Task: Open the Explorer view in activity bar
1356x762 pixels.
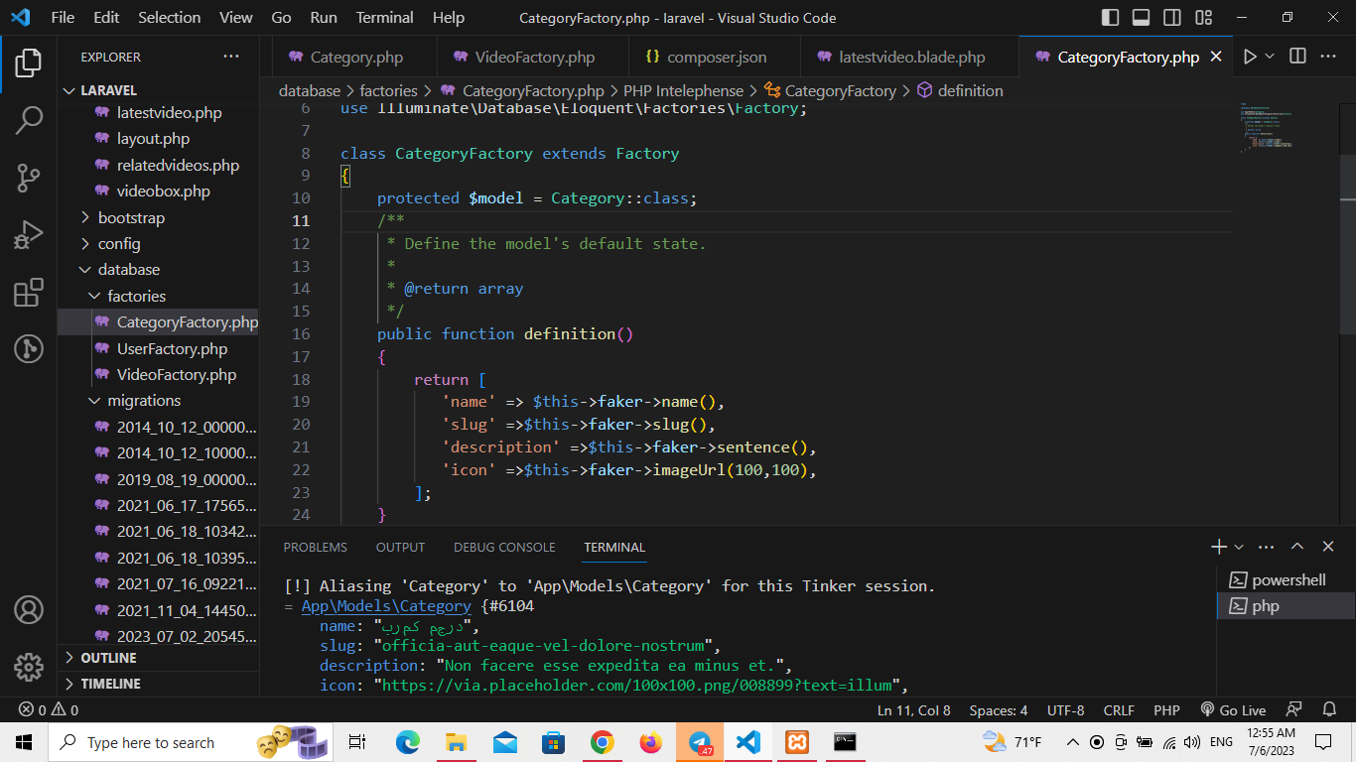Action: (x=28, y=63)
